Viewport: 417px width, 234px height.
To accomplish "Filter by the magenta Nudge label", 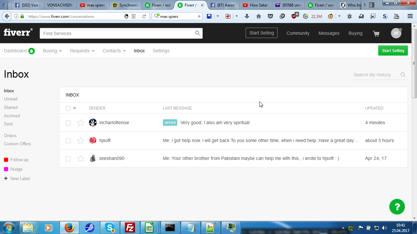I will coord(13,169).
